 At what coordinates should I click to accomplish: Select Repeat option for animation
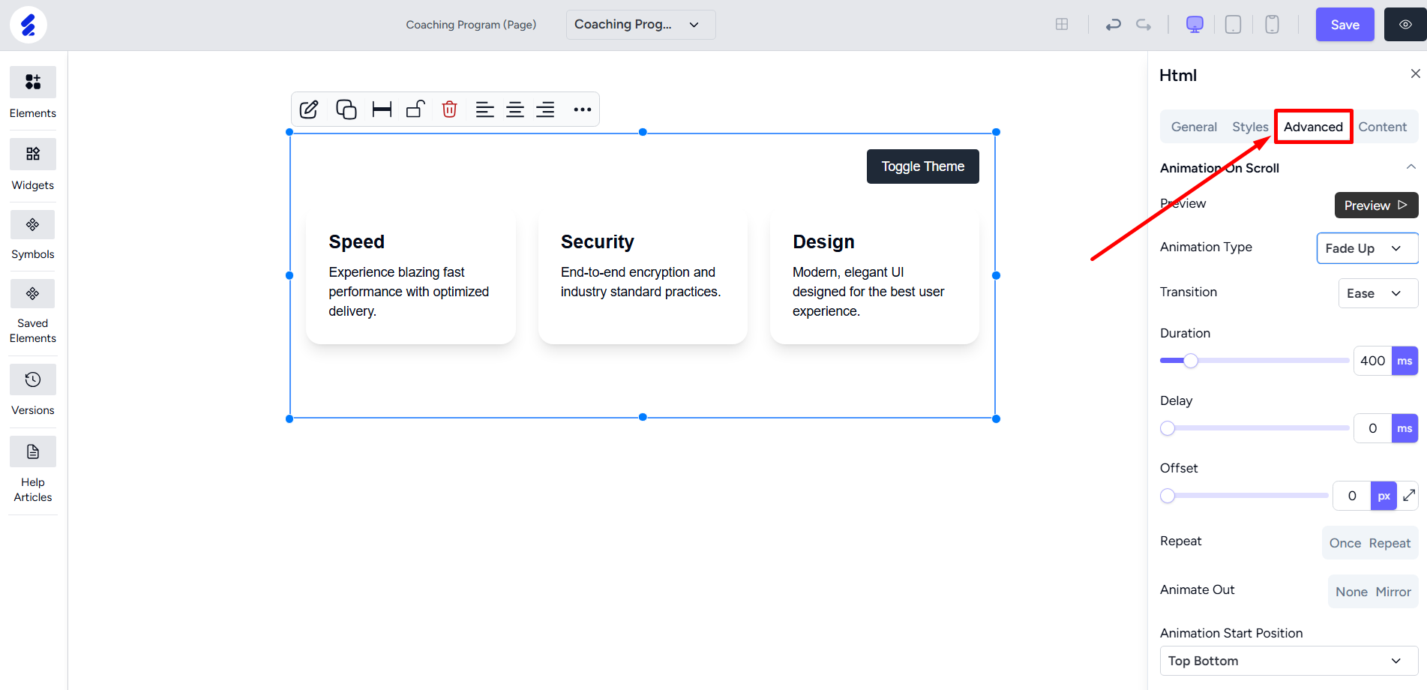tap(1390, 543)
